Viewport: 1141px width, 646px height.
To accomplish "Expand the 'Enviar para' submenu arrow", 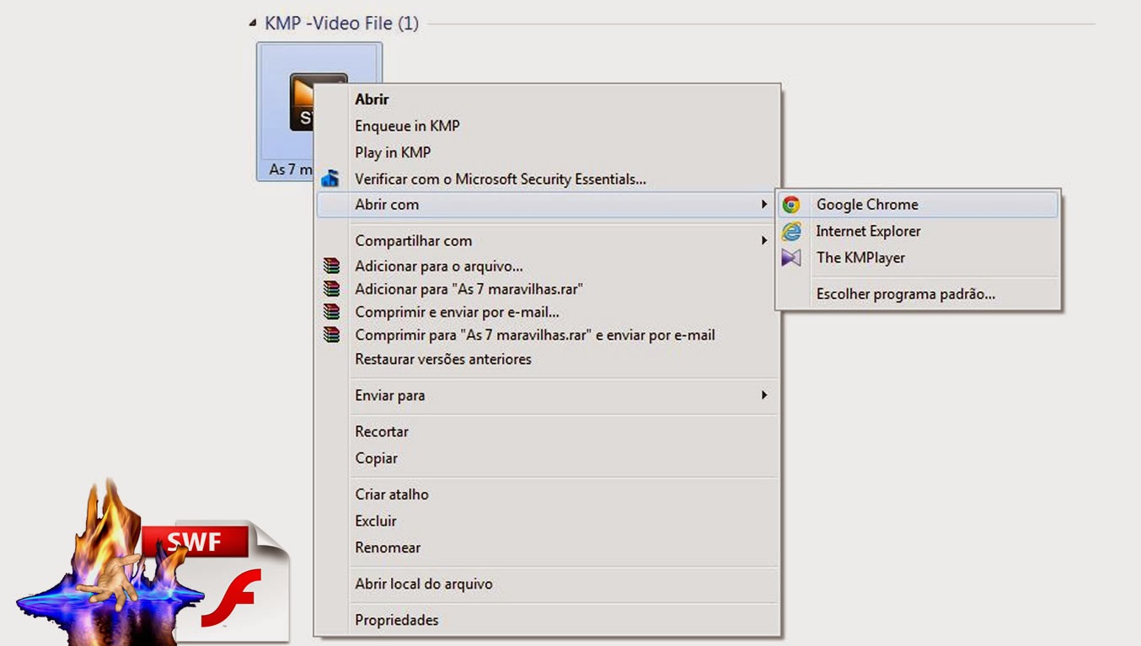I will click(763, 395).
